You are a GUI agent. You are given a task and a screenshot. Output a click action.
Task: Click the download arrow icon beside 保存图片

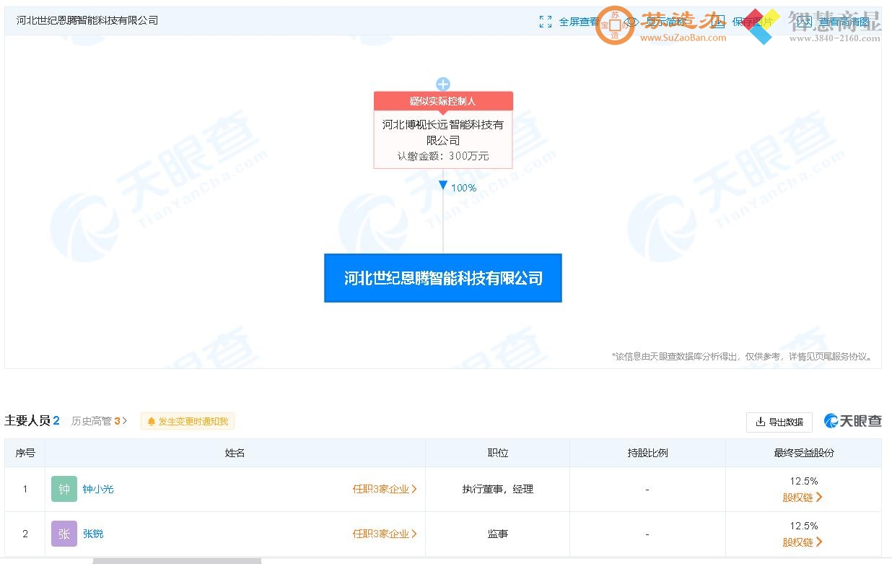coord(719,21)
